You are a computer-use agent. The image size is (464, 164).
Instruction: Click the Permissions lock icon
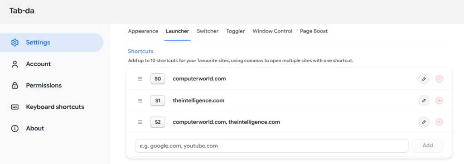[15, 86]
